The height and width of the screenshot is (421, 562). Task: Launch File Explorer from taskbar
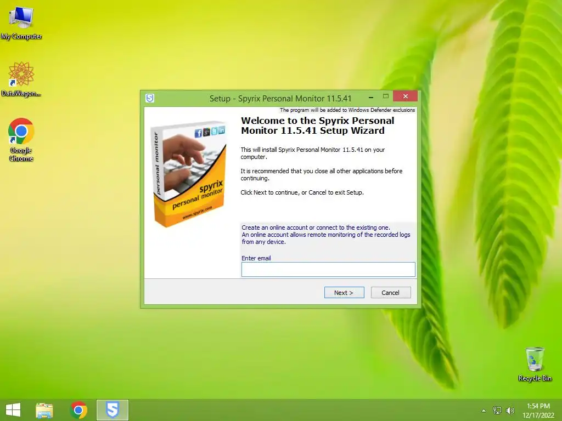click(44, 410)
